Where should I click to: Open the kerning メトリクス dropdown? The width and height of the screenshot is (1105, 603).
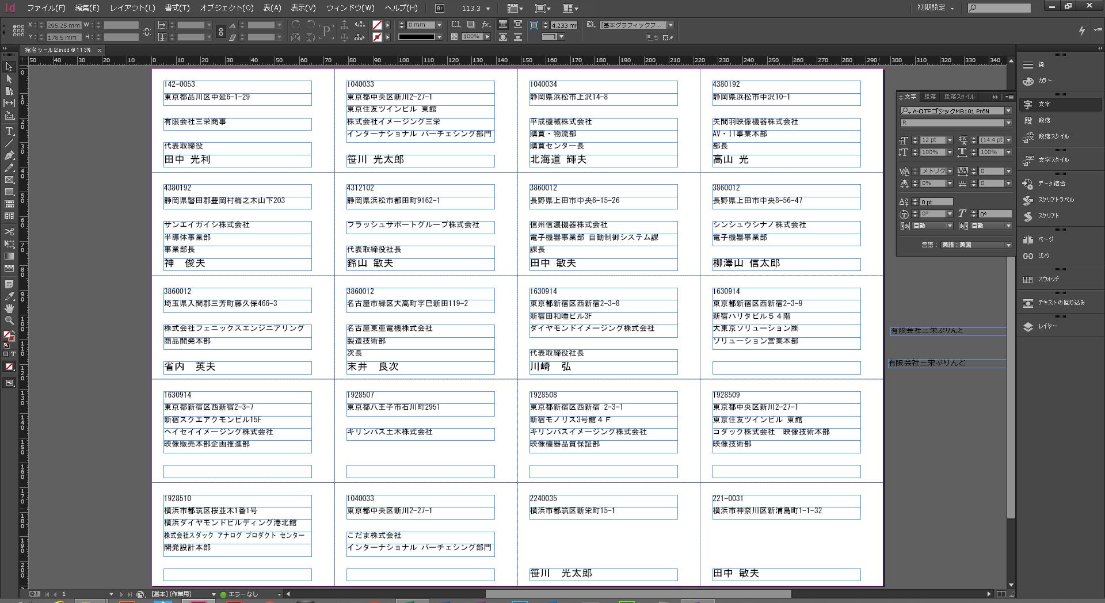pyautogui.click(x=950, y=171)
